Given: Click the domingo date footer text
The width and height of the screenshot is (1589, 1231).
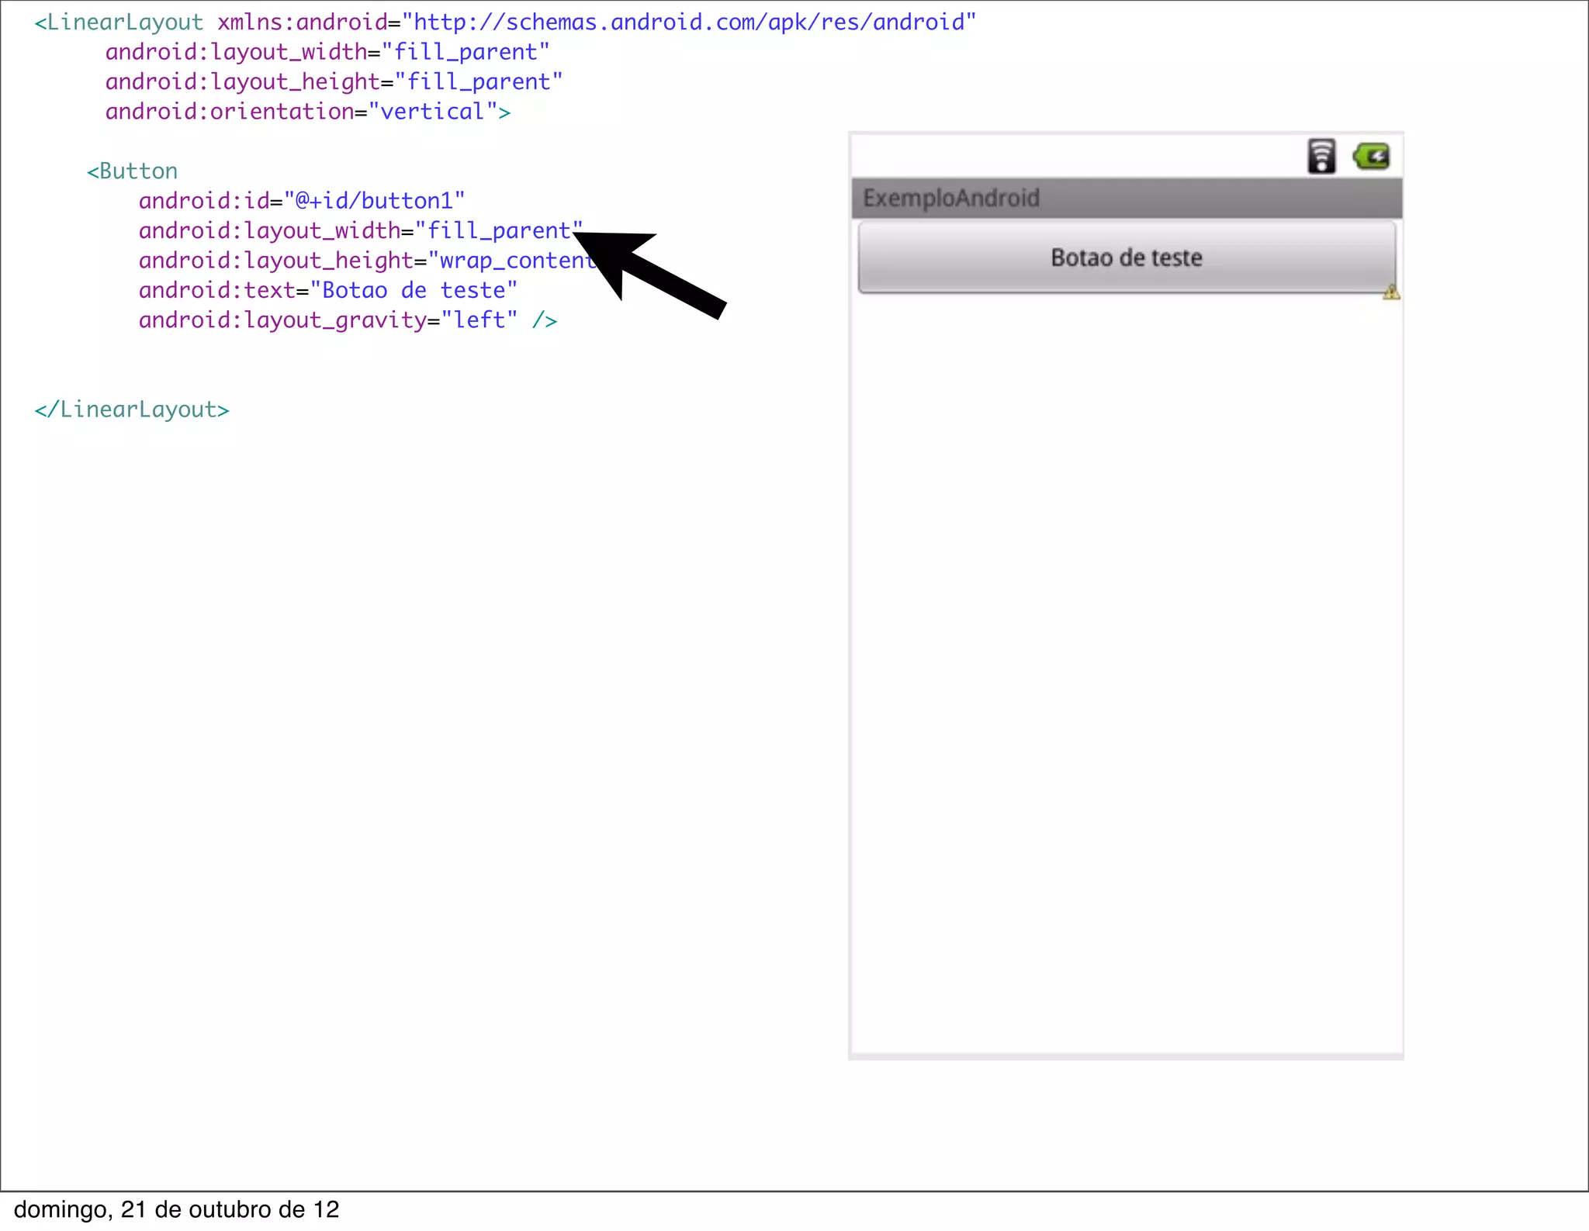Looking at the screenshot, I should pyautogui.click(x=176, y=1209).
